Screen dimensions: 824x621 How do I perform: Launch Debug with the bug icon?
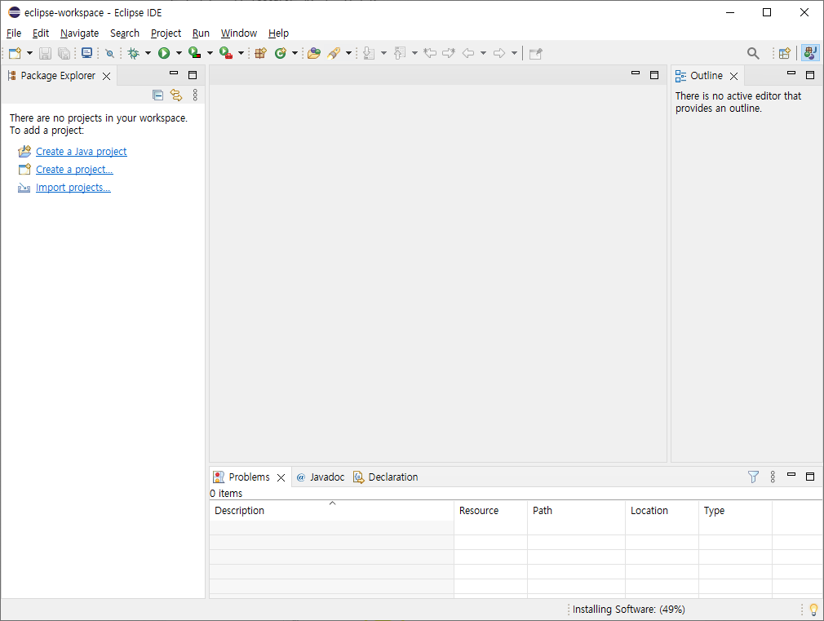point(134,53)
